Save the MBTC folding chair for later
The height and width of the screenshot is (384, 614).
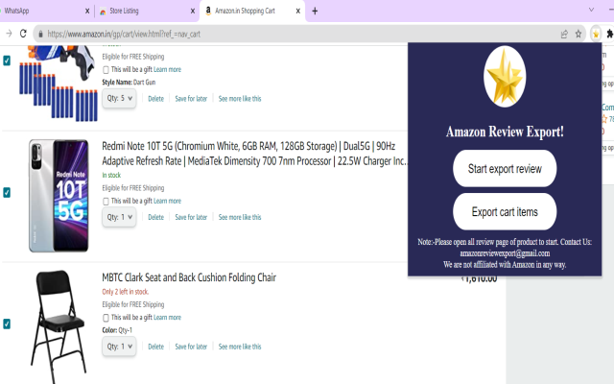pyautogui.click(x=191, y=347)
